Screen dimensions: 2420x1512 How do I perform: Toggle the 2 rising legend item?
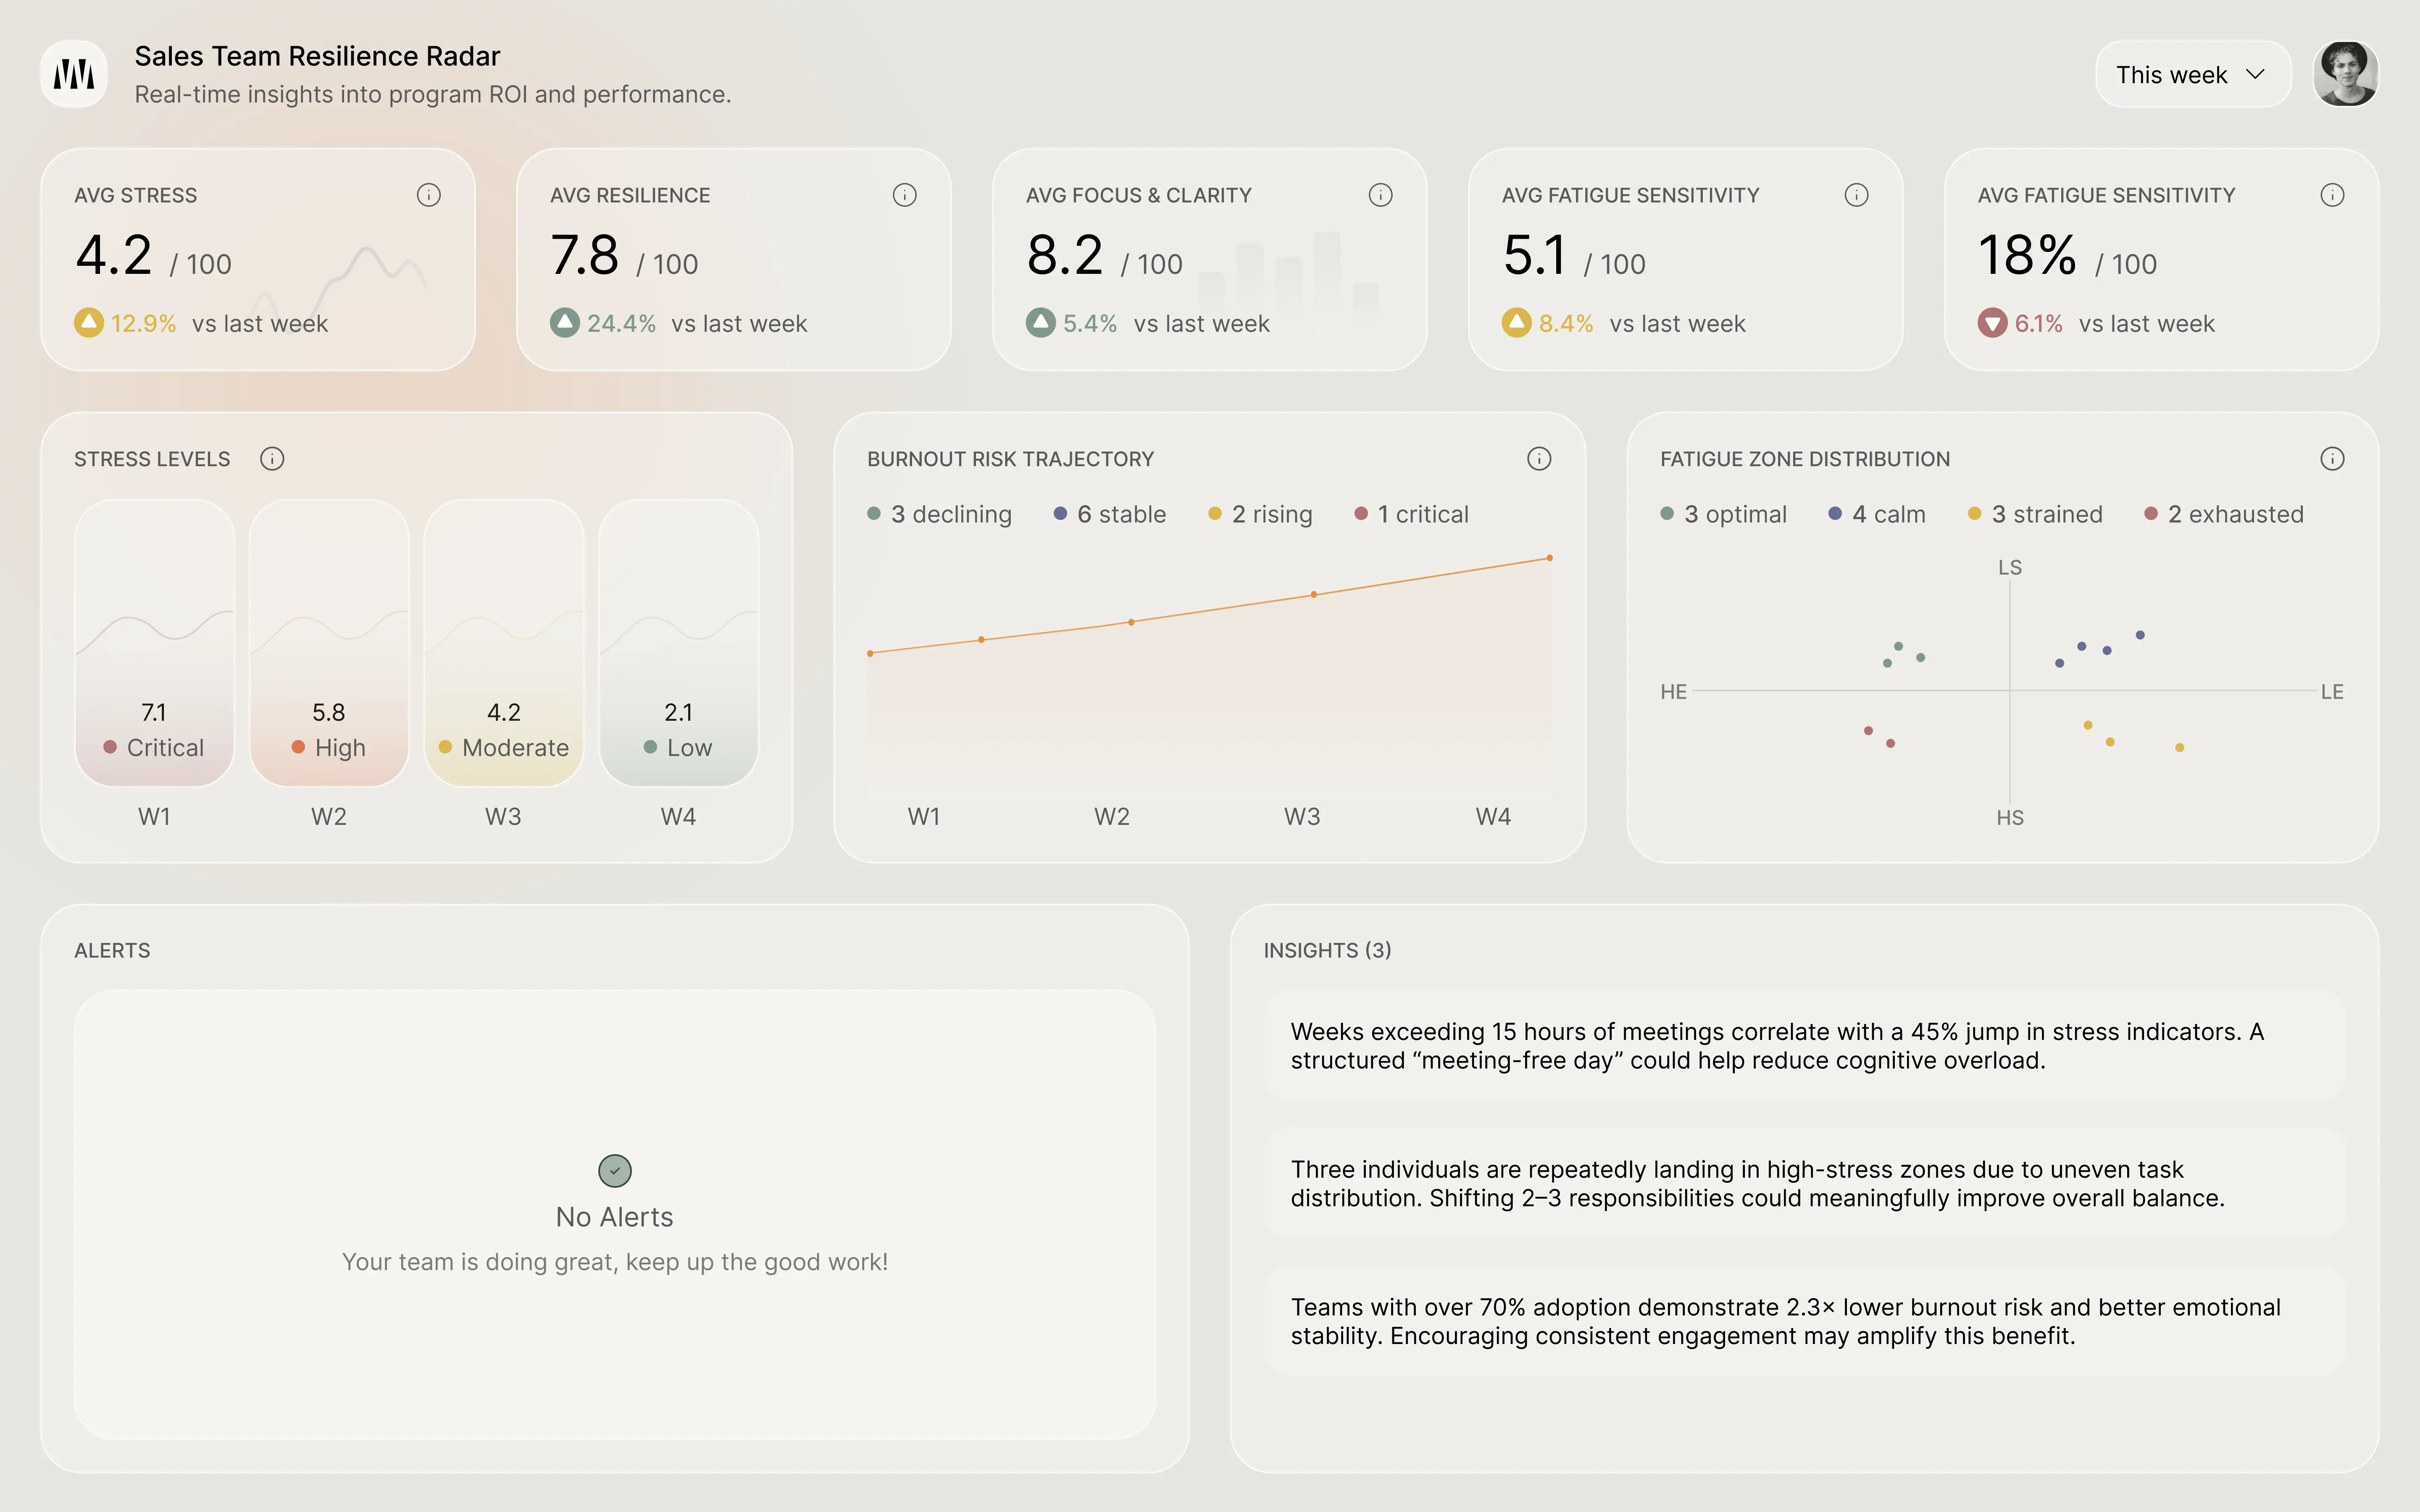pyautogui.click(x=1260, y=514)
